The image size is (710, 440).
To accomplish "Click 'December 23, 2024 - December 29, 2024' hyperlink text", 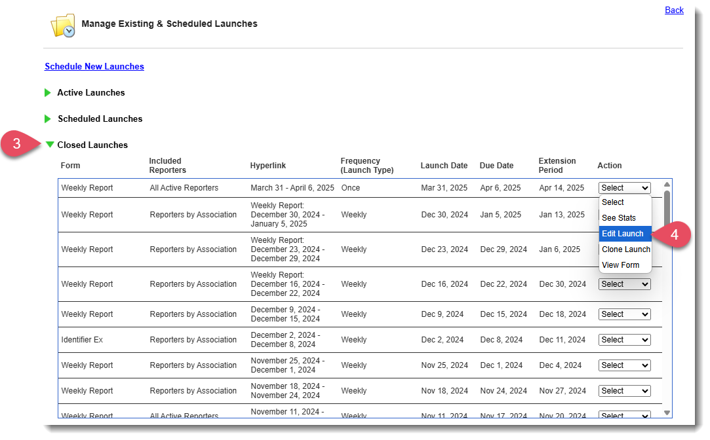I will [x=288, y=254].
